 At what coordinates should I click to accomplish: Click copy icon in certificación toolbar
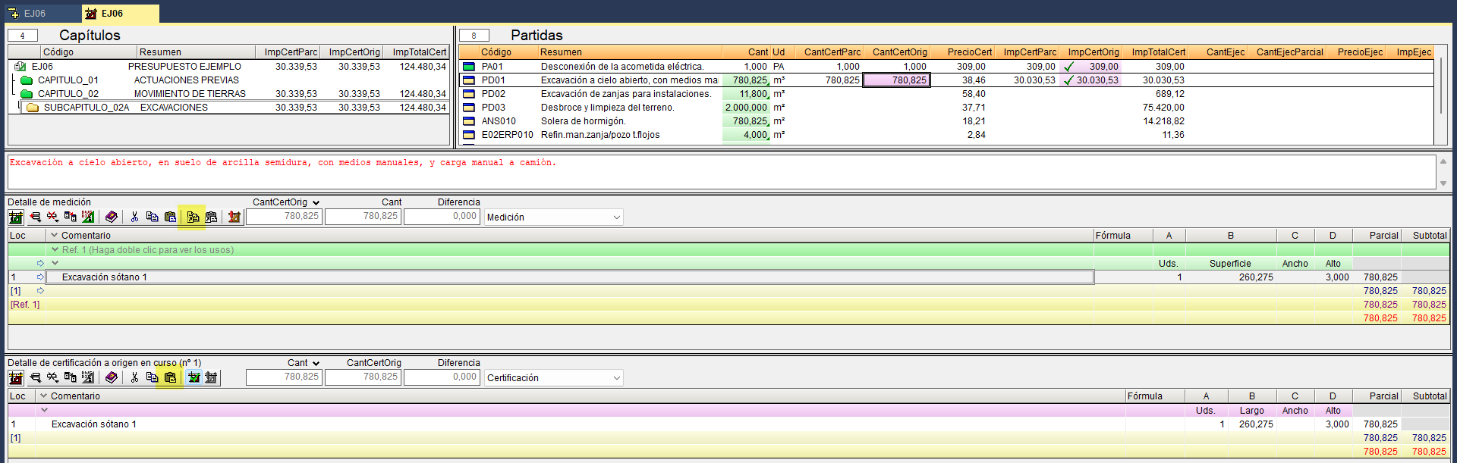(x=152, y=377)
